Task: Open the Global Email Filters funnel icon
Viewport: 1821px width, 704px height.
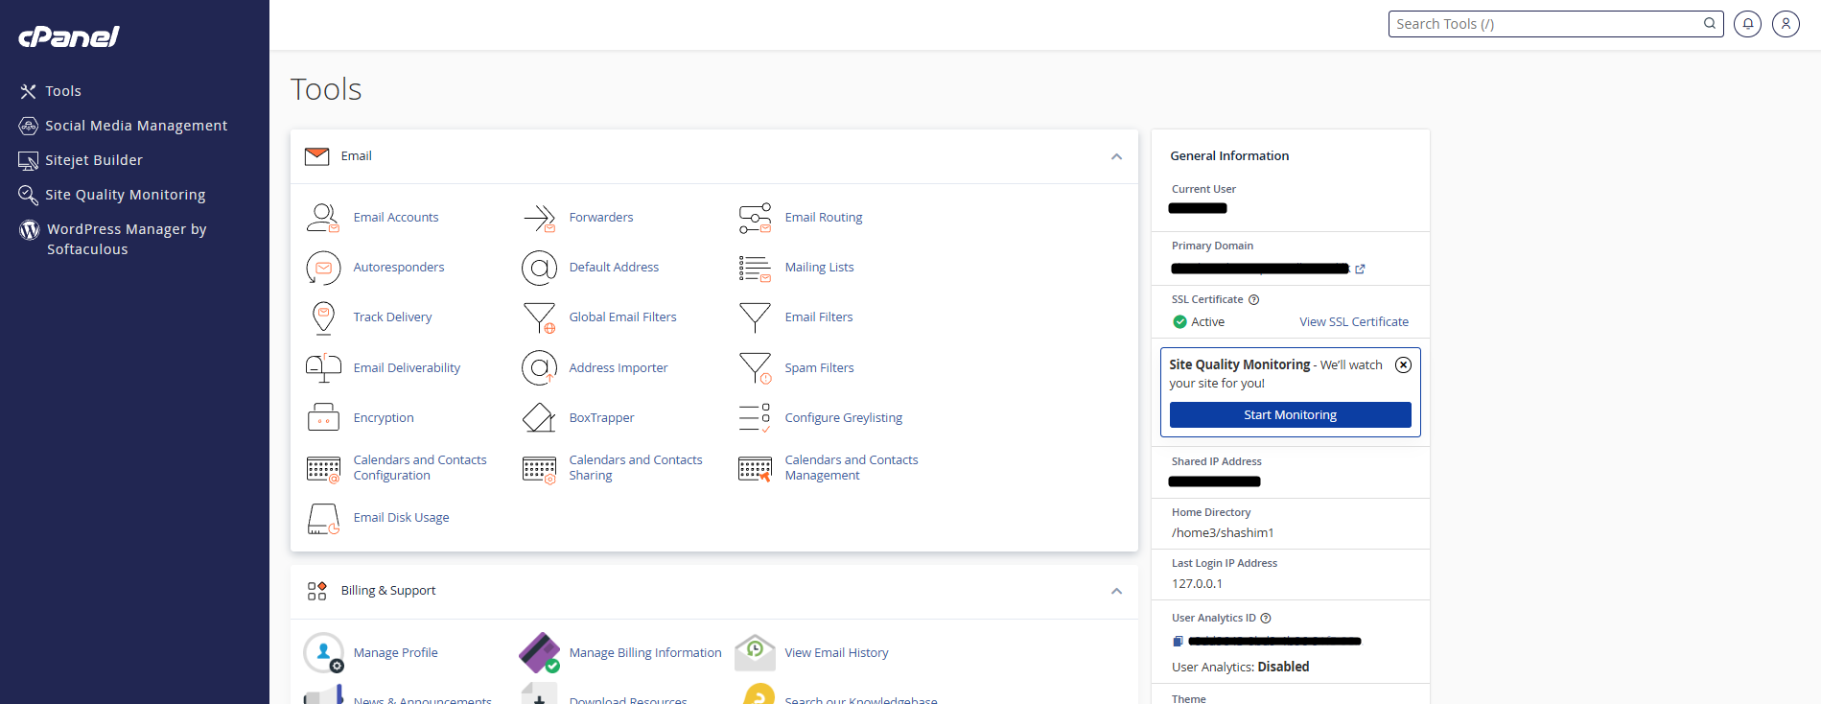Action: [x=539, y=317]
